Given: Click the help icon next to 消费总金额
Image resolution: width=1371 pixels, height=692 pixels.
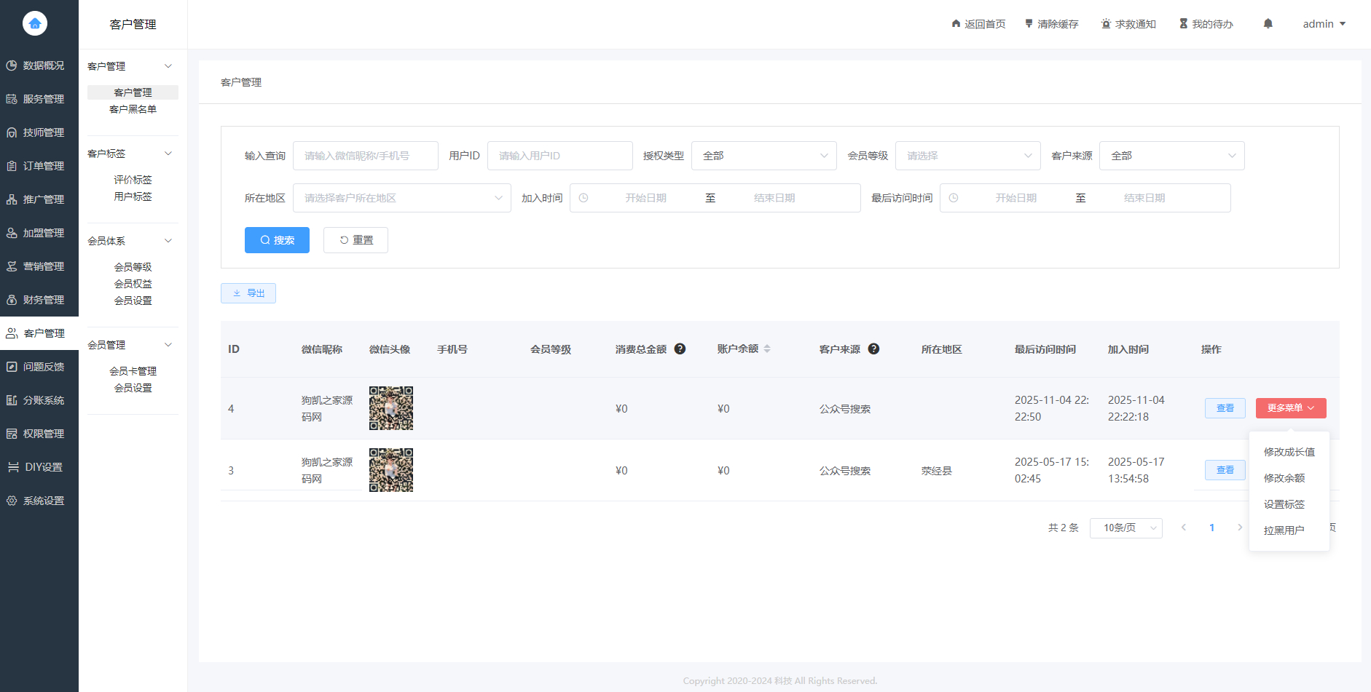Looking at the screenshot, I should click(x=680, y=349).
